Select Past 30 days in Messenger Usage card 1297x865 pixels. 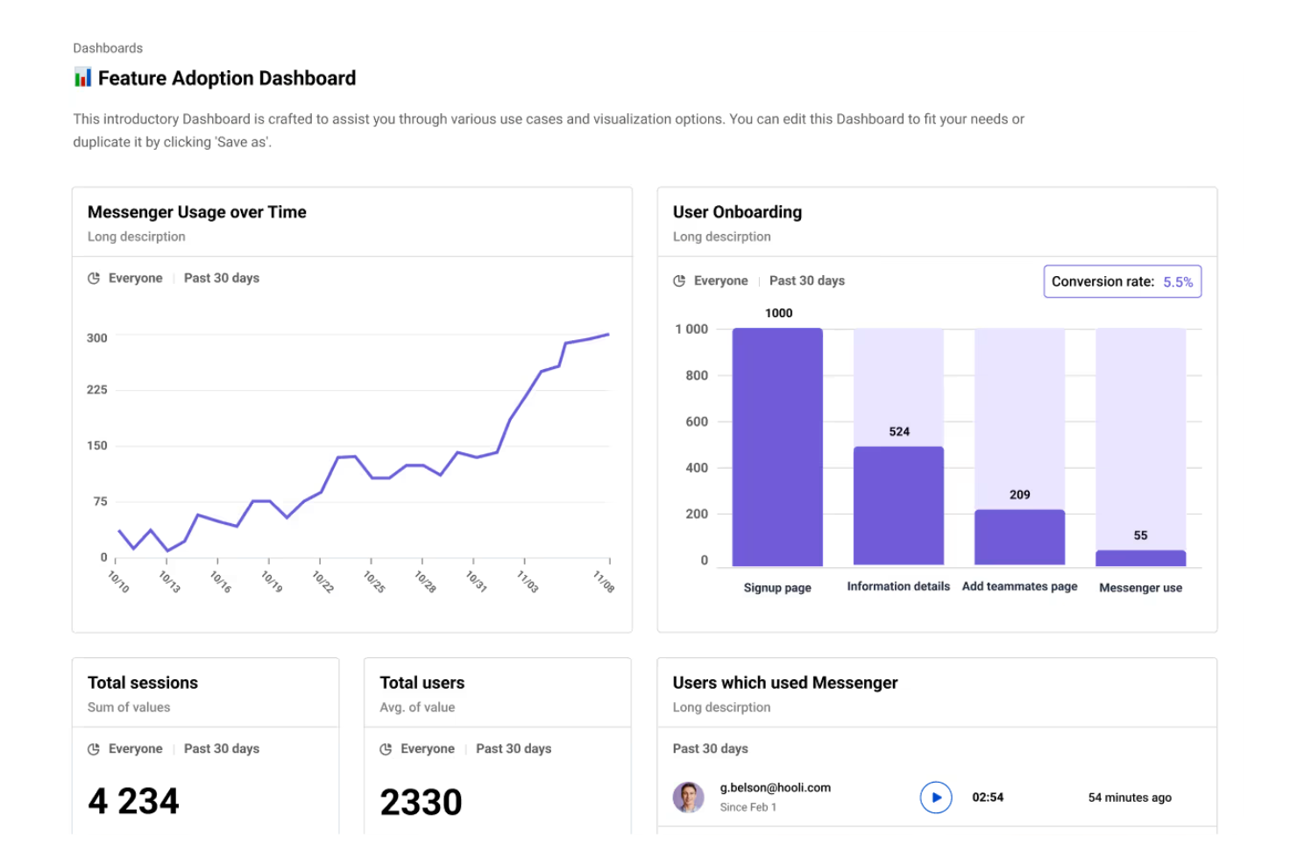click(222, 278)
